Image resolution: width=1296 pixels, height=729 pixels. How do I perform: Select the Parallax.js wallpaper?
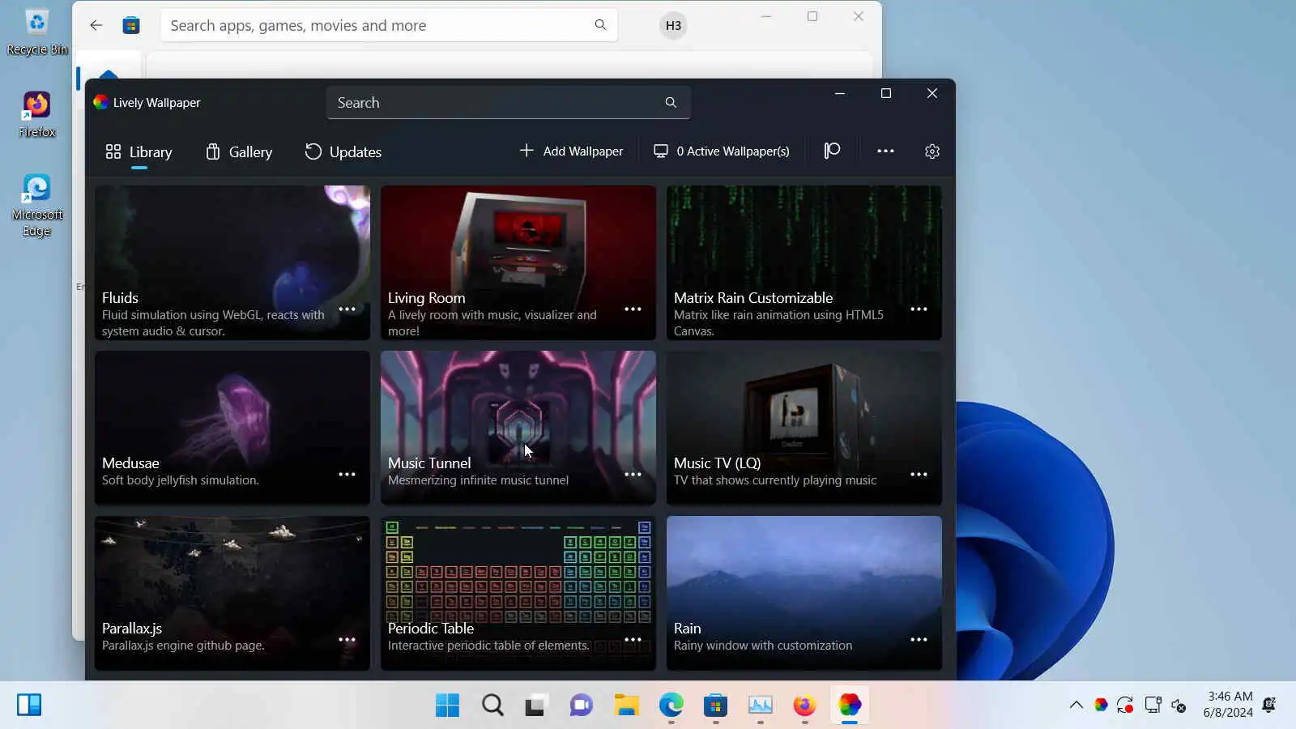[232, 593]
